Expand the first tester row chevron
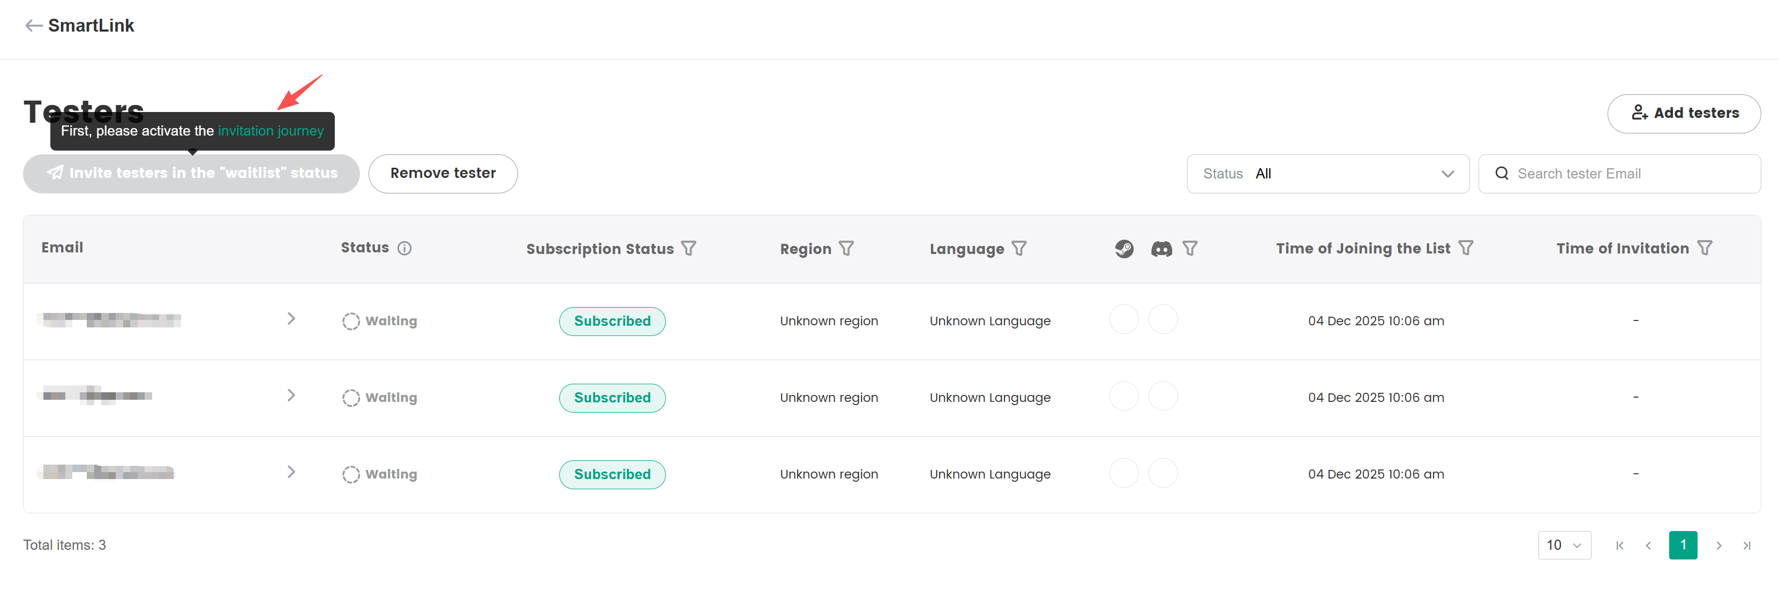 point(291,318)
